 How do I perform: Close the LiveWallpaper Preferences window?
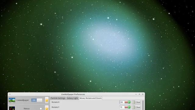143,94
